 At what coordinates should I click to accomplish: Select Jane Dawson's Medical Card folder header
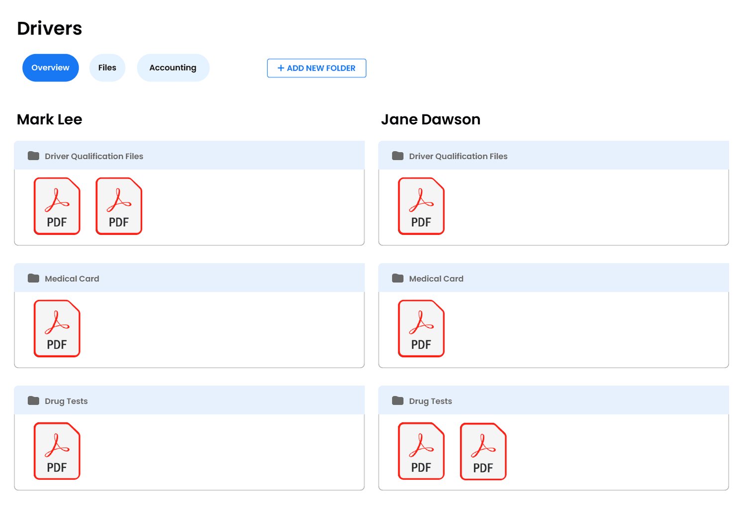436,279
